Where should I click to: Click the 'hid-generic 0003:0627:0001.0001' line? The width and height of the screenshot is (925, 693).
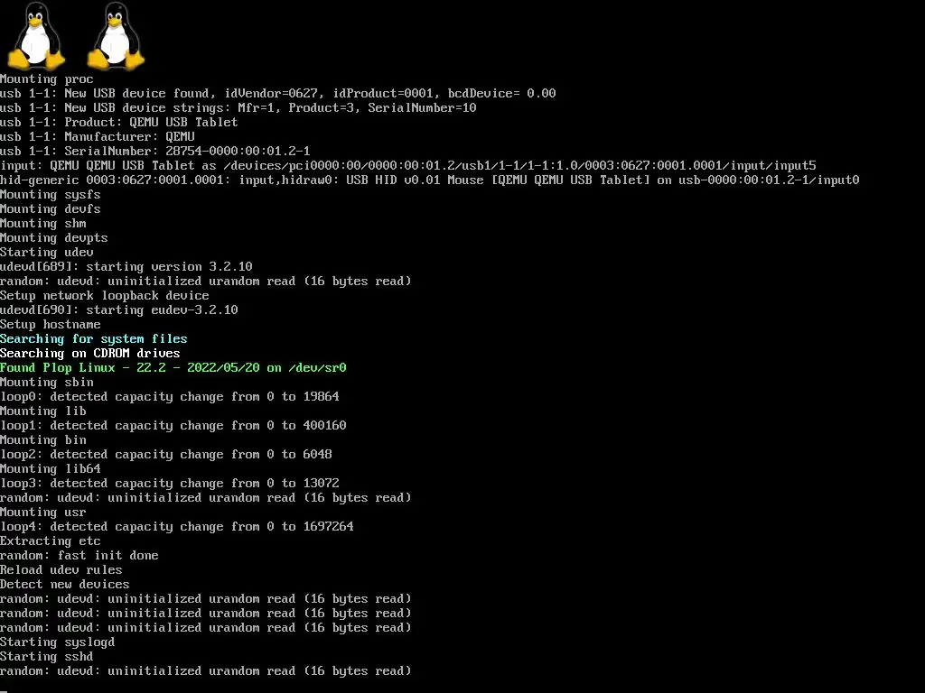pyautogui.click(x=430, y=180)
